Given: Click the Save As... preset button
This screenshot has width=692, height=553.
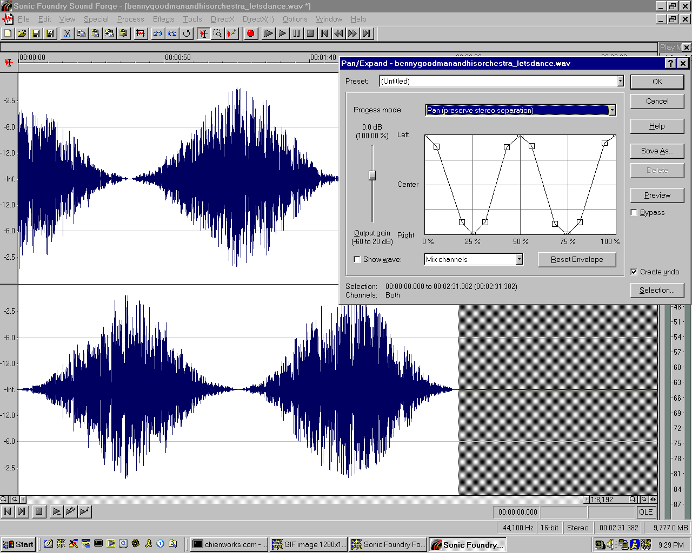Looking at the screenshot, I should pos(657,151).
